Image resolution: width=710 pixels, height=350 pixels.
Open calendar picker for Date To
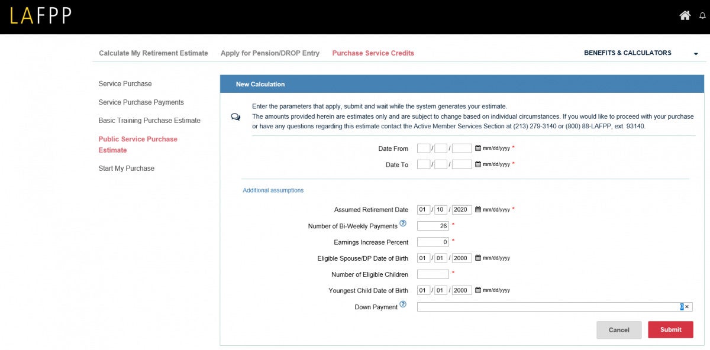click(x=478, y=164)
